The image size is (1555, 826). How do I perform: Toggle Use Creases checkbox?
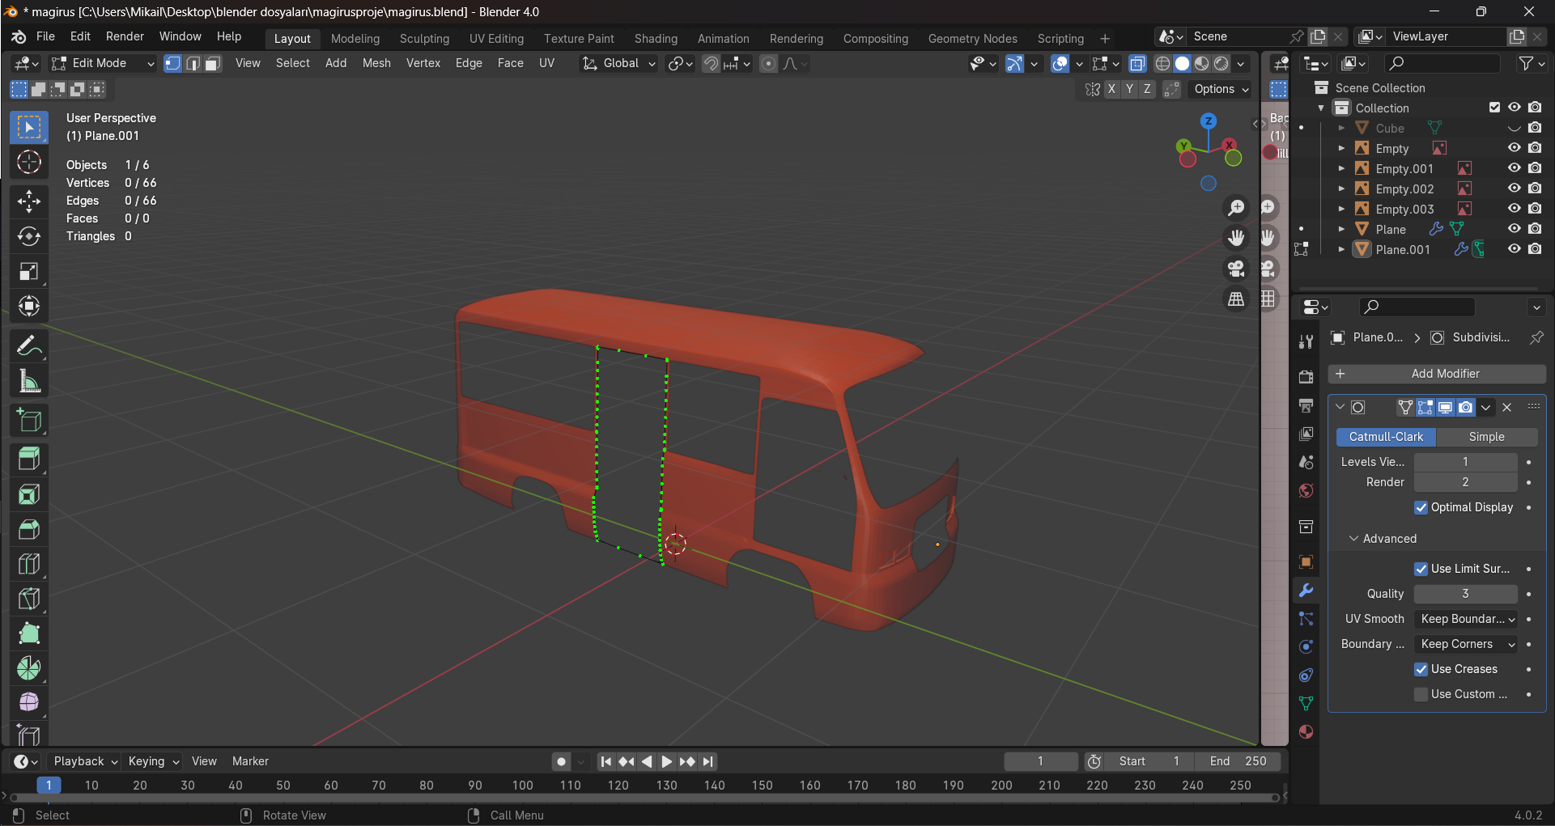(1421, 669)
